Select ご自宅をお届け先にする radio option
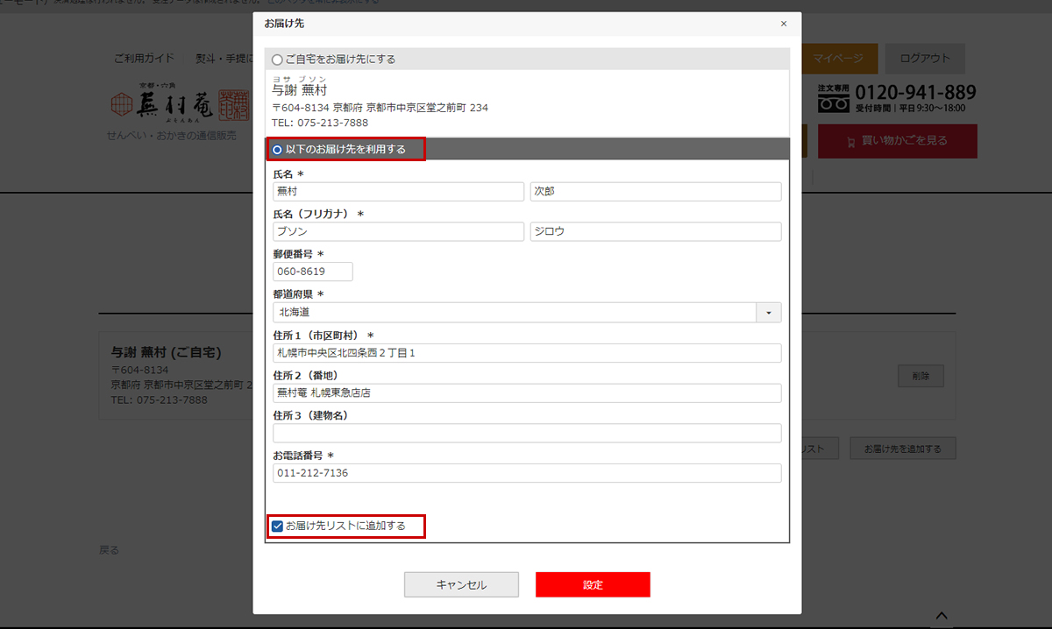1052x629 pixels. 278,60
